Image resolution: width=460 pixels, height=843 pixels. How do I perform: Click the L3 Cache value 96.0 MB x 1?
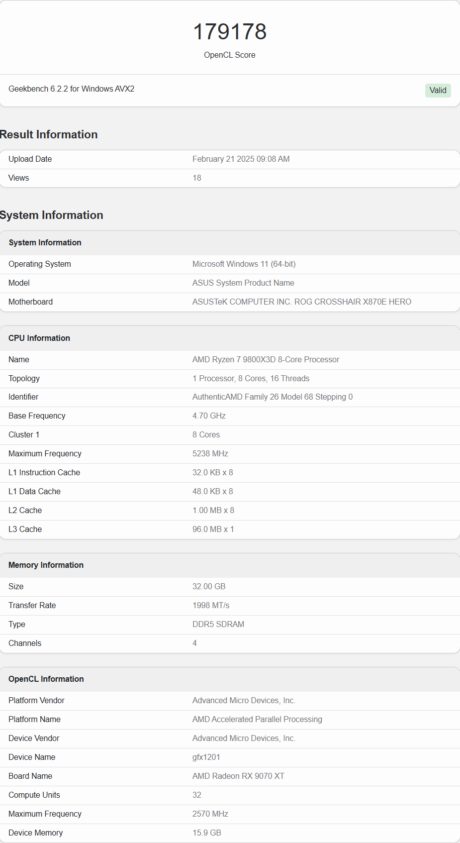pyautogui.click(x=213, y=529)
